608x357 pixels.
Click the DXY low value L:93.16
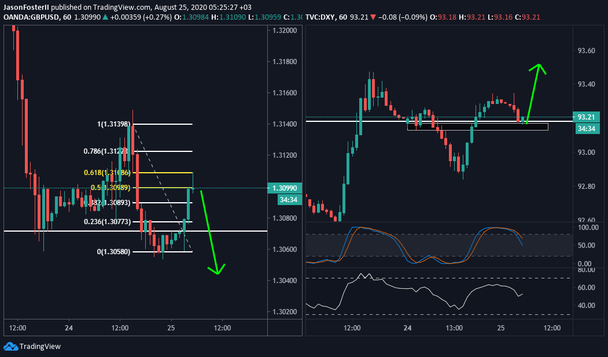pos(500,17)
